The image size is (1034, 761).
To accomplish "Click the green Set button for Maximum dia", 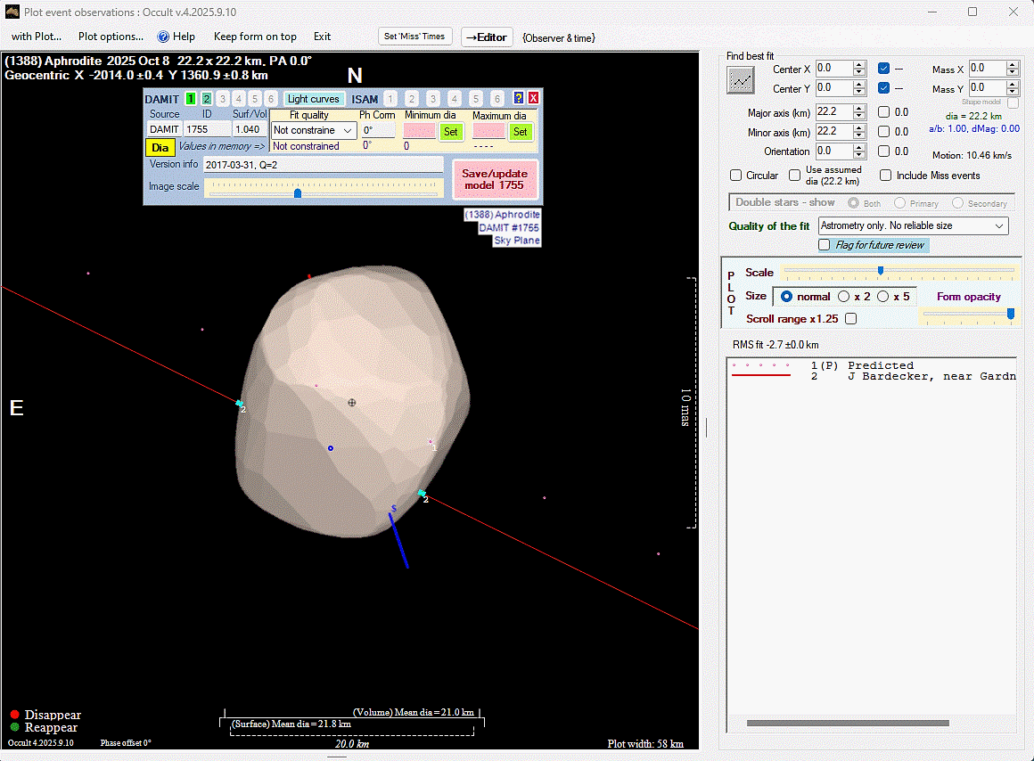I will [520, 131].
